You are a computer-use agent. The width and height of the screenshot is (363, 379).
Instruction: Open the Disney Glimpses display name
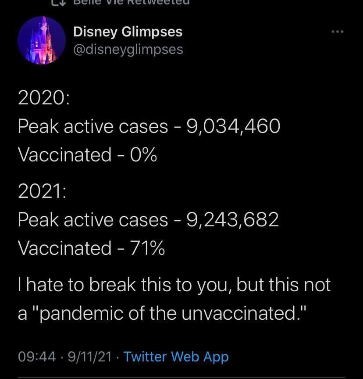pyautogui.click(x=128, y=32)
